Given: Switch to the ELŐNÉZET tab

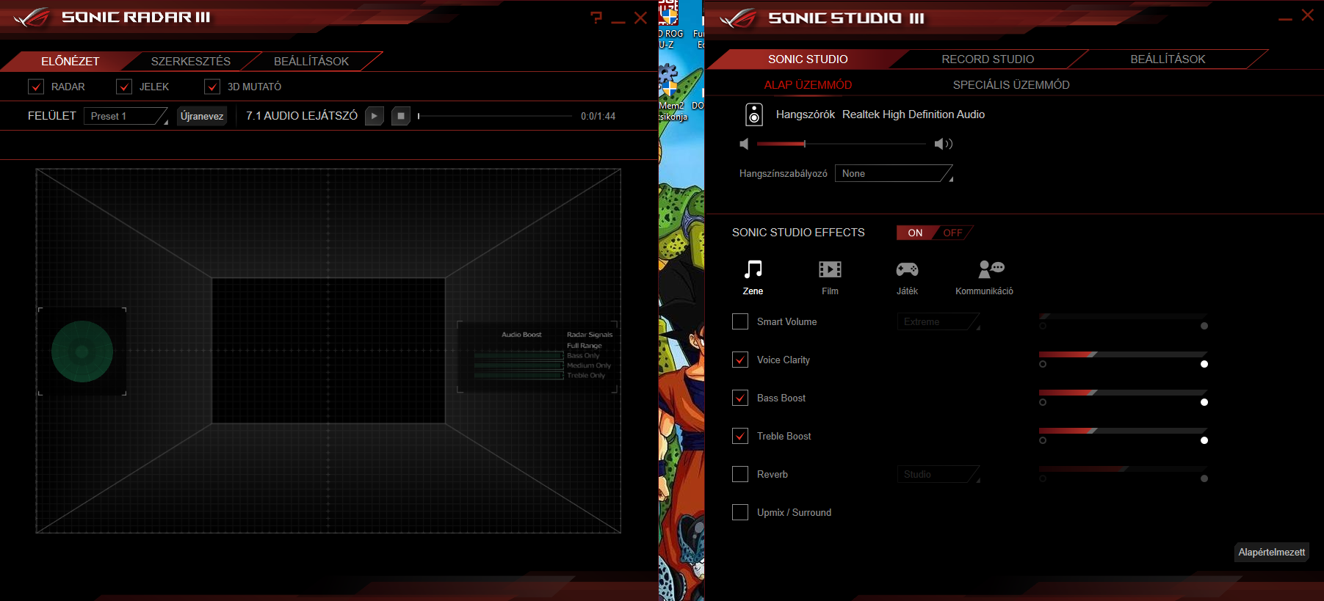Looking at the screenshot, I should pyautogui.click(x=70, y=61).
